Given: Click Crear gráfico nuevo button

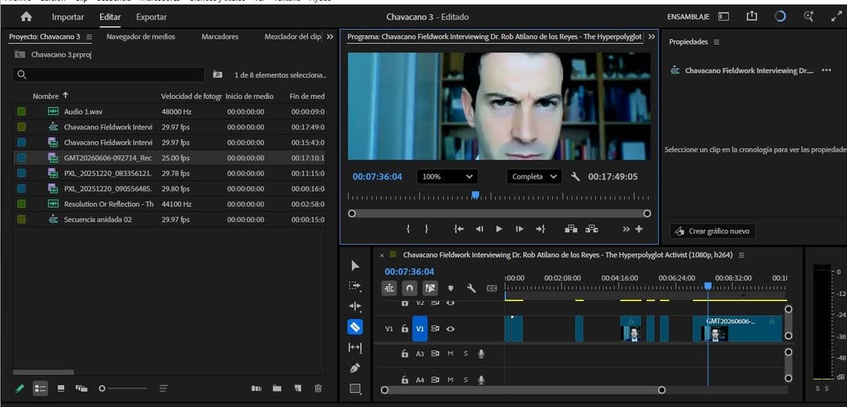Looking at the screenshot, I should (x=712, y=231).
